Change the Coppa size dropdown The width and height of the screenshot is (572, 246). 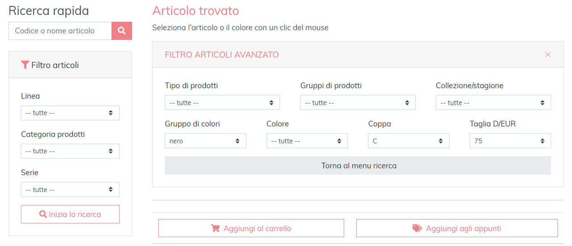coord(408,141)
